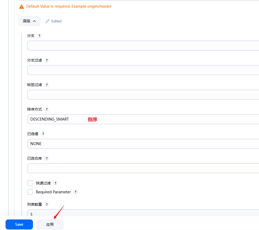The height and width of the screenshot is (230, 259).
Task: Click the 快速过滤 checkbox label
Action: coord(43,183)
